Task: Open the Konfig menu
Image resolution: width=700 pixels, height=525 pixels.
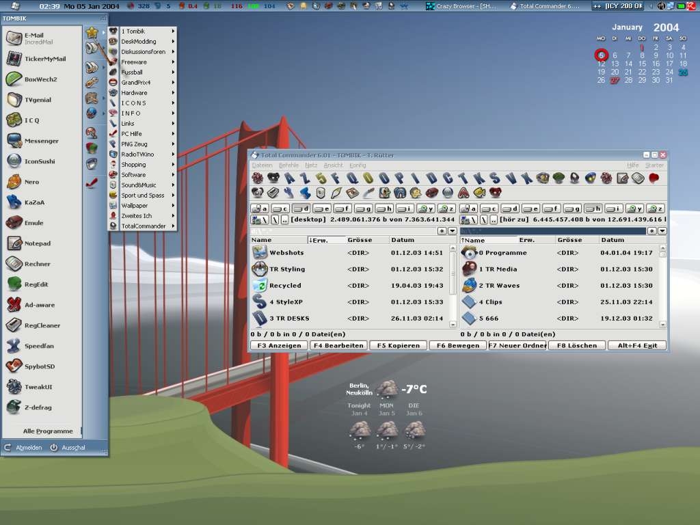Action: point(358,165)
